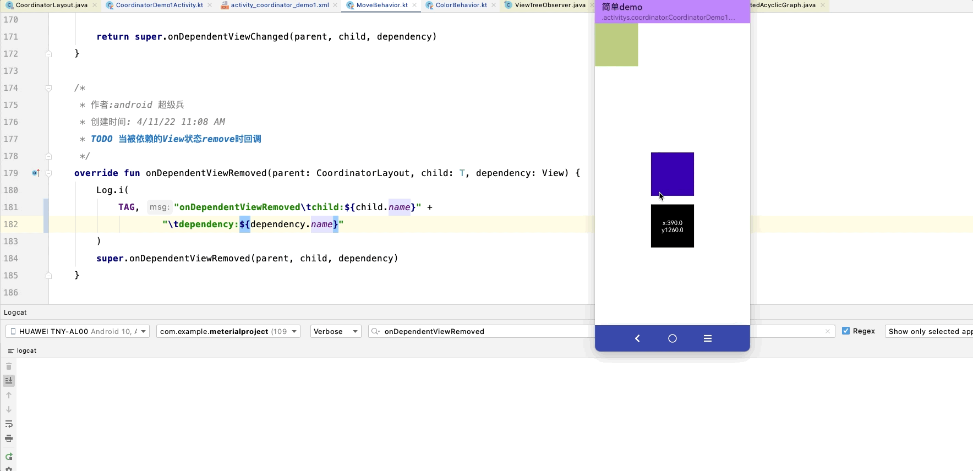Click the msg: parameter hint on line 181

[x=159, y=207]
